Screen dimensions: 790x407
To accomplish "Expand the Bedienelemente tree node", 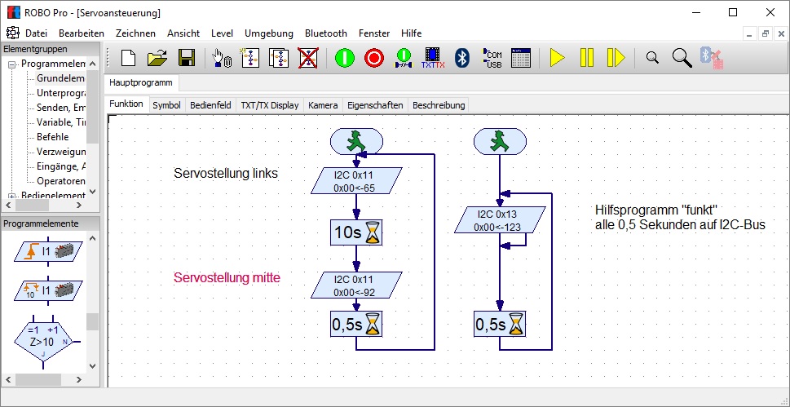I will [x=12, y=196].
